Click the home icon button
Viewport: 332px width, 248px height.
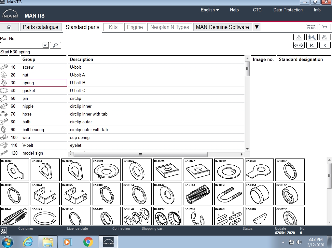click(x=9, y=27)
